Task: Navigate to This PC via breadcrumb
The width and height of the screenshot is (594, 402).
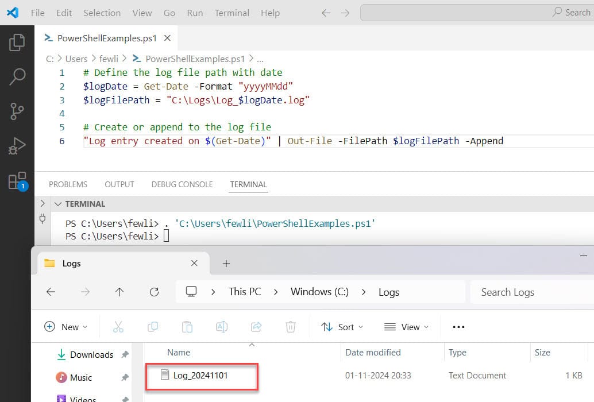Action: tap(244, 292)
